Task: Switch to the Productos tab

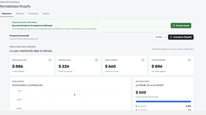Action: coord(33,14)
